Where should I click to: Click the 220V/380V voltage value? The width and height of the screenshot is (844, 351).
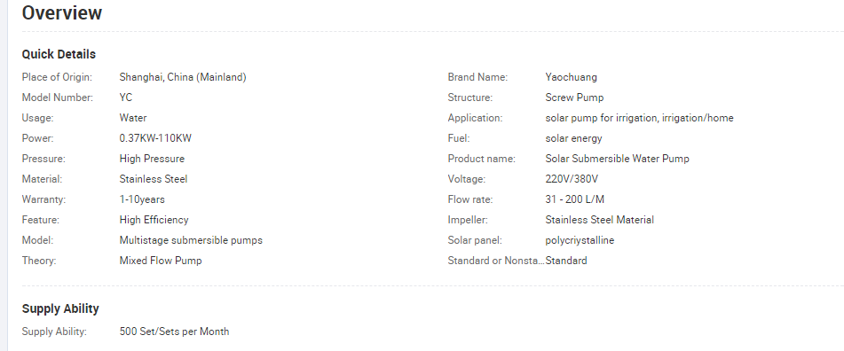point(572,179)
